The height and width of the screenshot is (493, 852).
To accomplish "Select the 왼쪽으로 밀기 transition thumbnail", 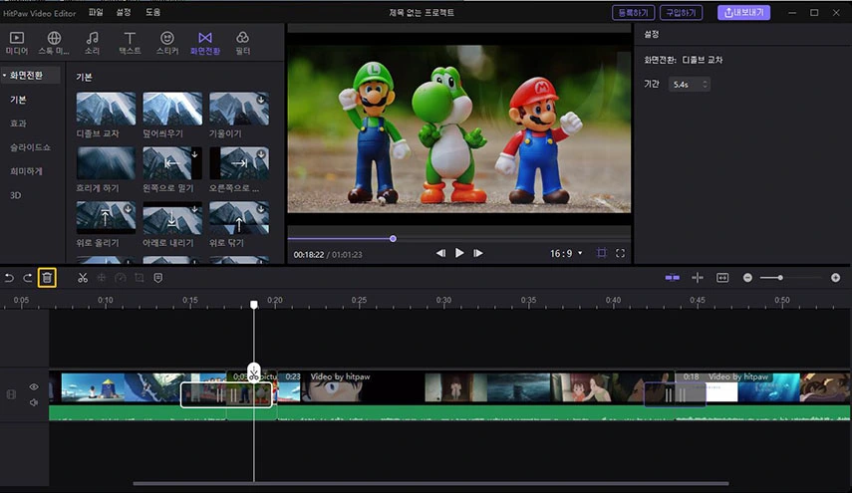I will (x=172, y=163).
